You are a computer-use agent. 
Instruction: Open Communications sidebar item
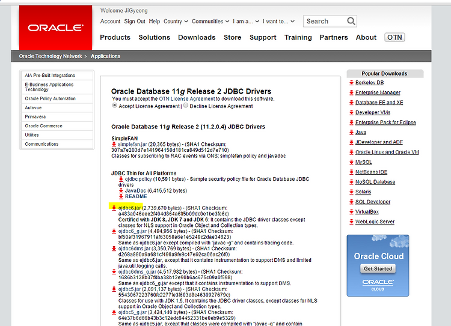(x=57, y=144)
